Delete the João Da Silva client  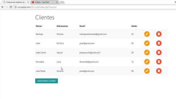pyautogui.click(x=159, y=43)
